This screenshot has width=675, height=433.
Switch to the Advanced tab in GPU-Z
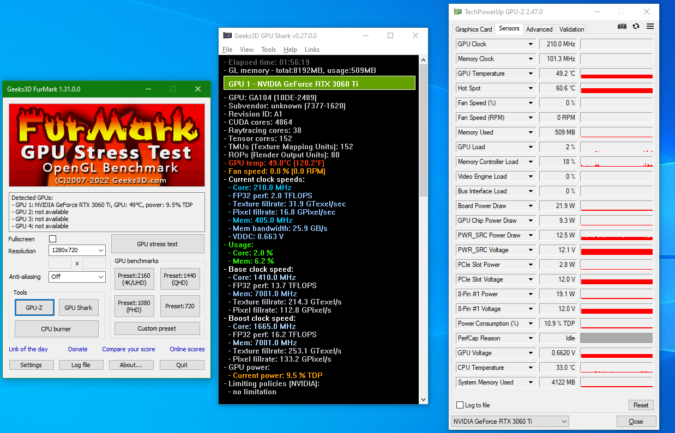coord(539,29)
